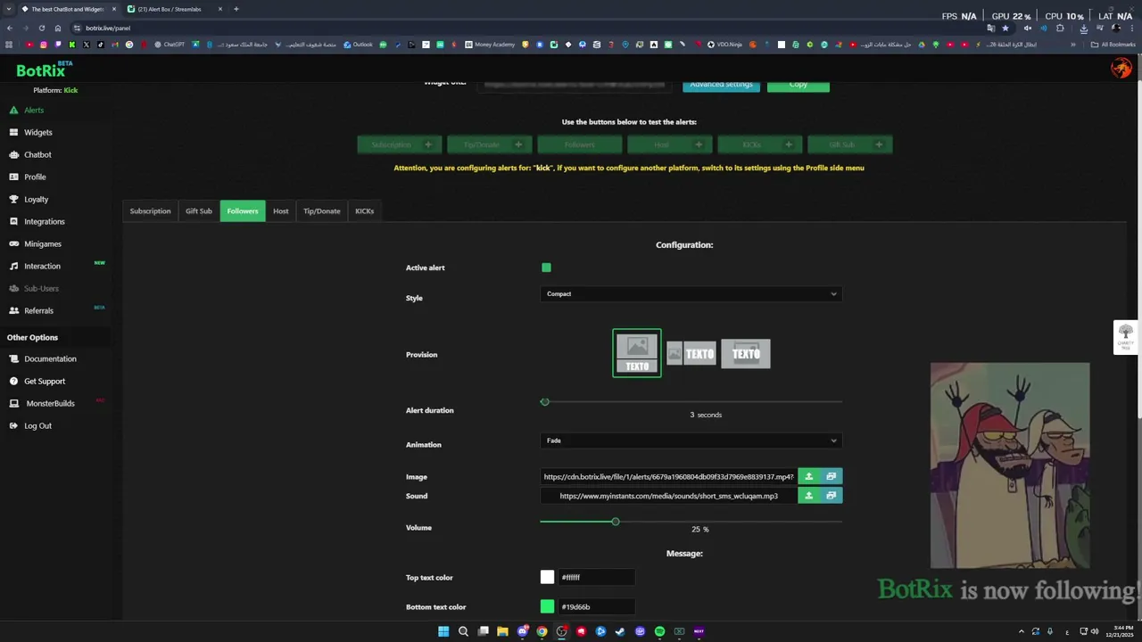Test the Tip/Donate alert button
1142x642 pixels.
[490, 144]
